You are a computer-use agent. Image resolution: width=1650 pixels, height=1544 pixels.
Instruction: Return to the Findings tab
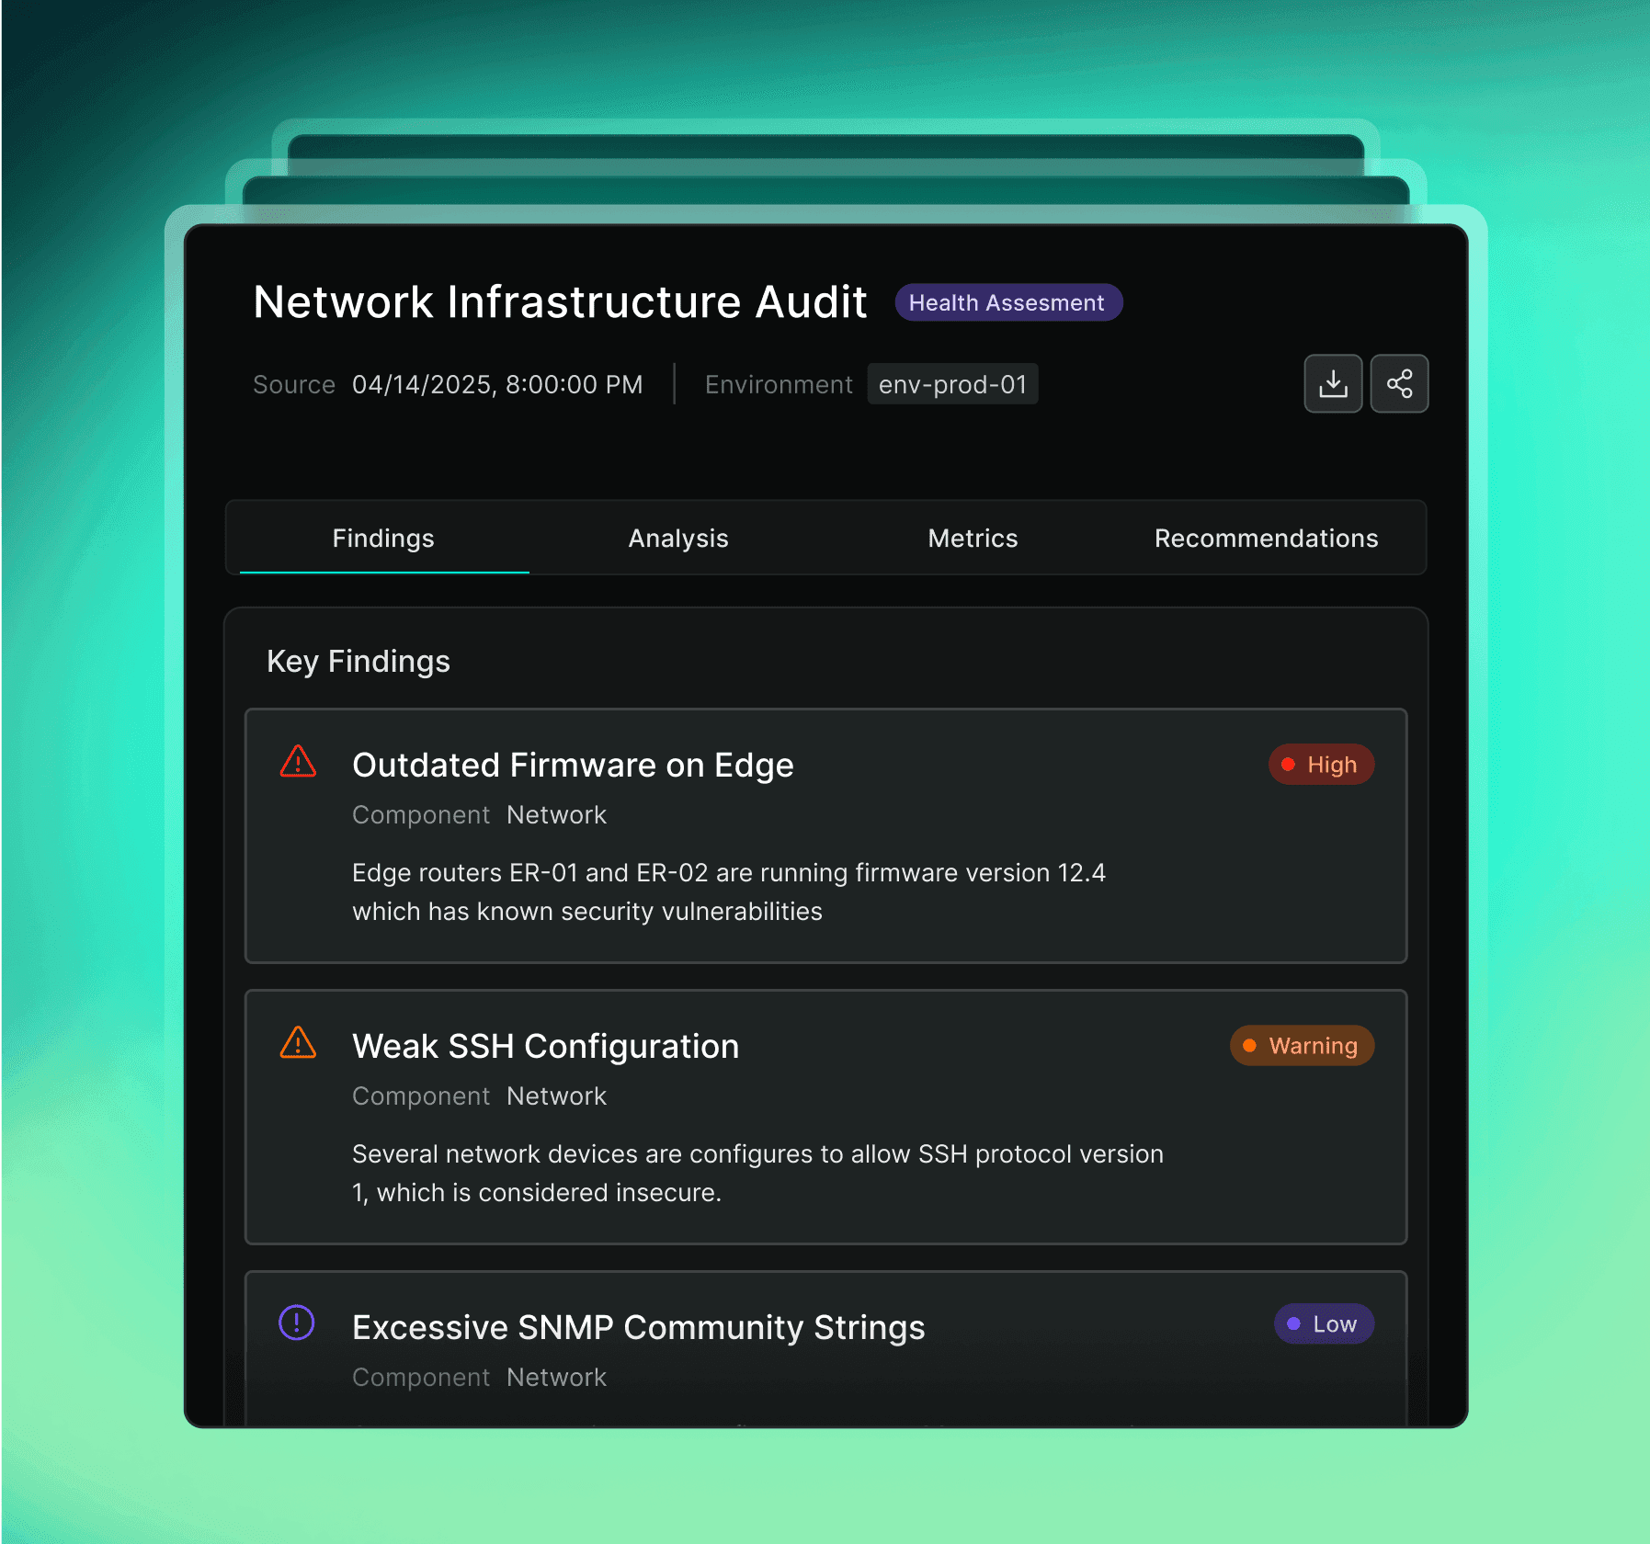[x=383, y=539]
